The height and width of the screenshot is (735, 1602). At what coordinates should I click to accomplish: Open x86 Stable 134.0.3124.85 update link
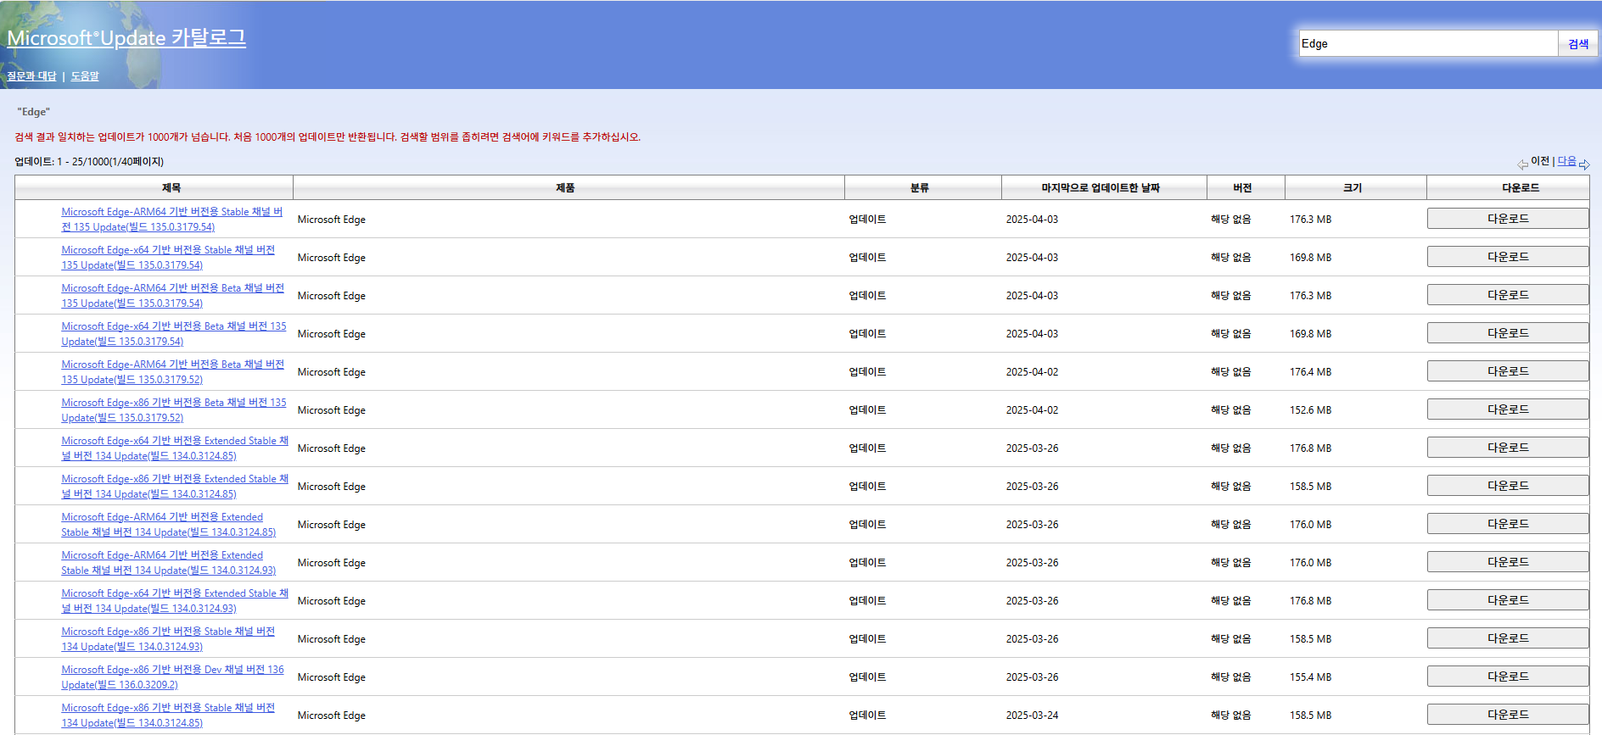click(168, 716)
